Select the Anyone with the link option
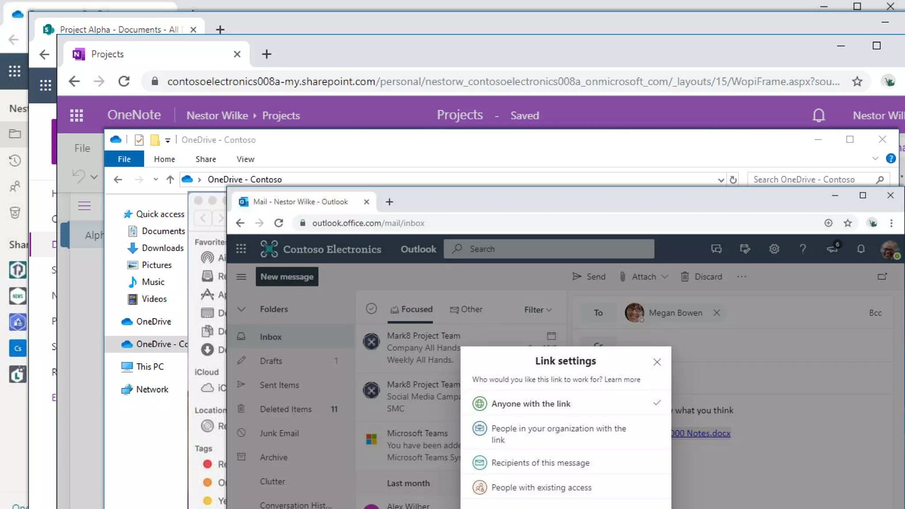This screenshot has width=905, height=509. [x=531, y=403]
